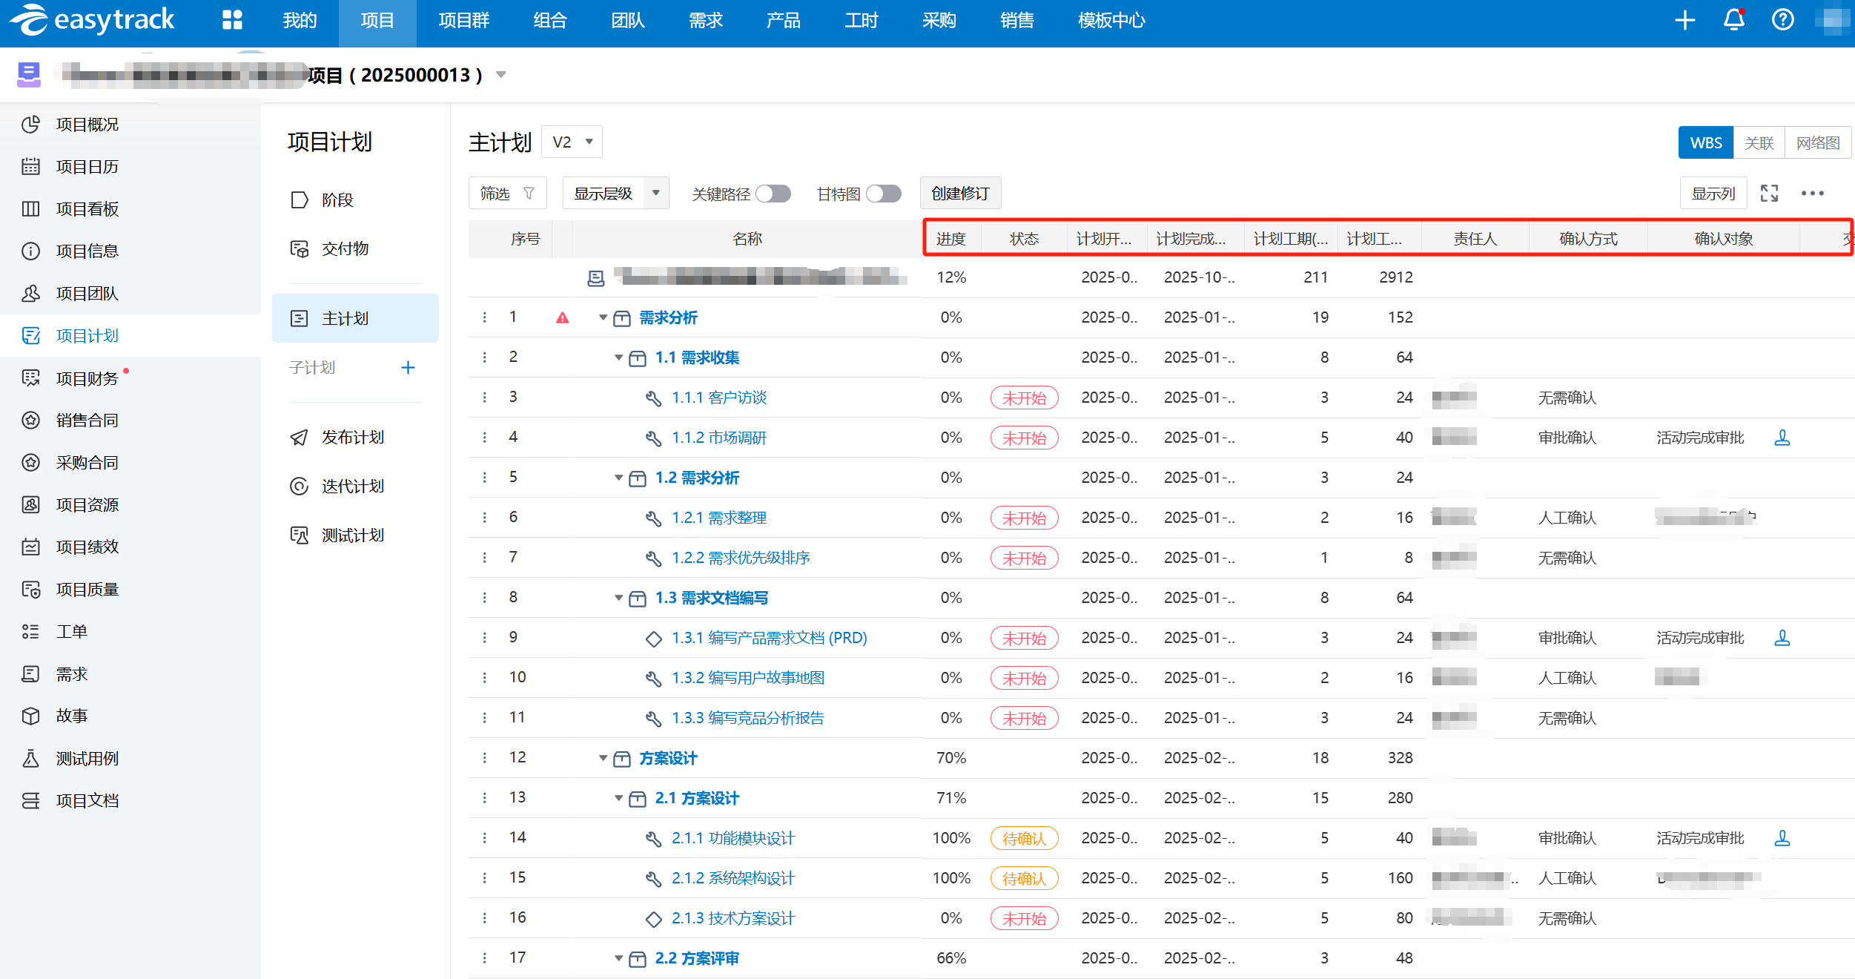Open the 显示层级 dropdown
1855x979 pixels.
615,194
